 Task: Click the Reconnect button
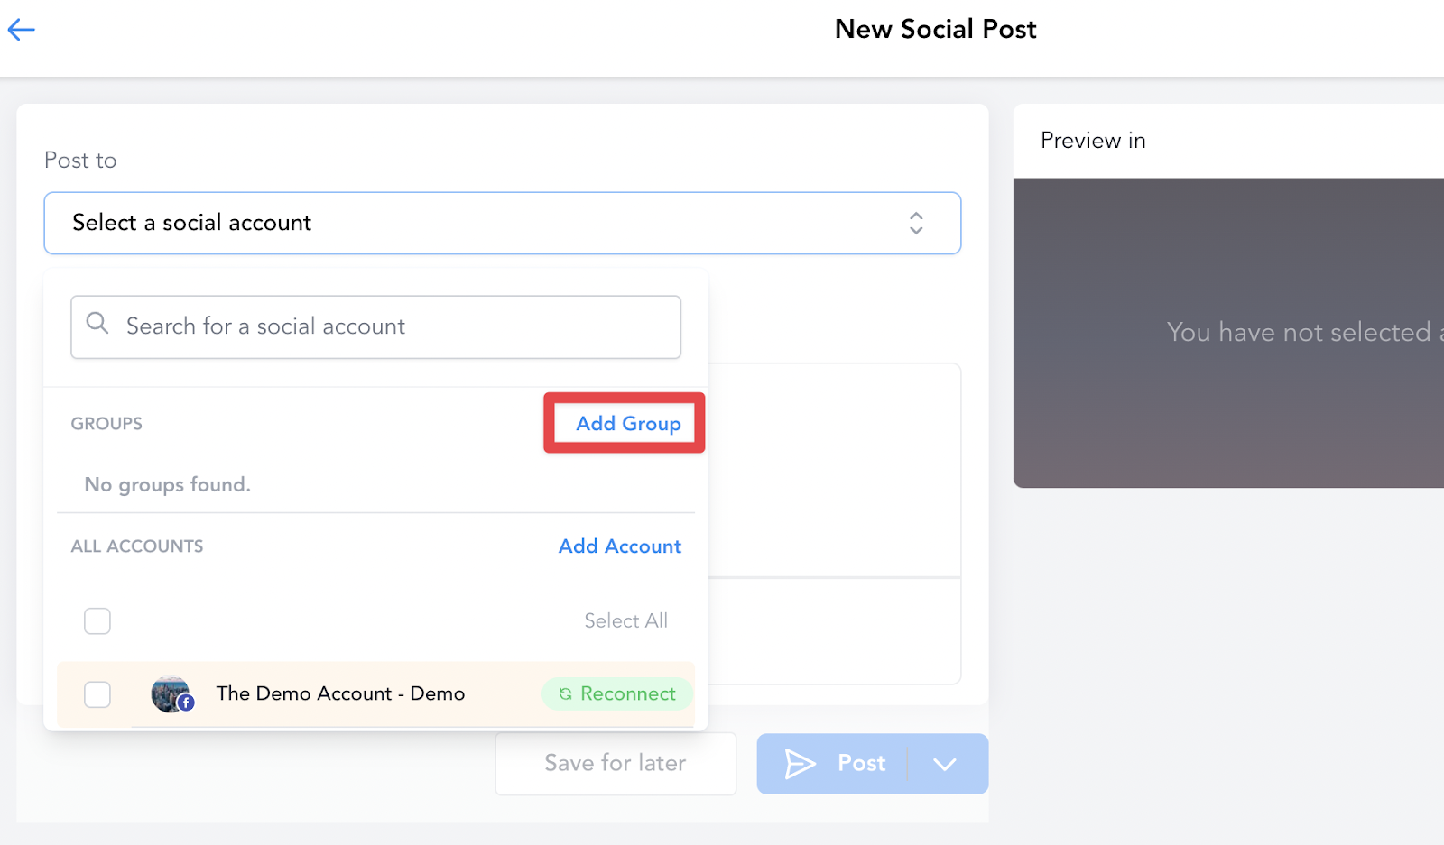tap(617, 693)
